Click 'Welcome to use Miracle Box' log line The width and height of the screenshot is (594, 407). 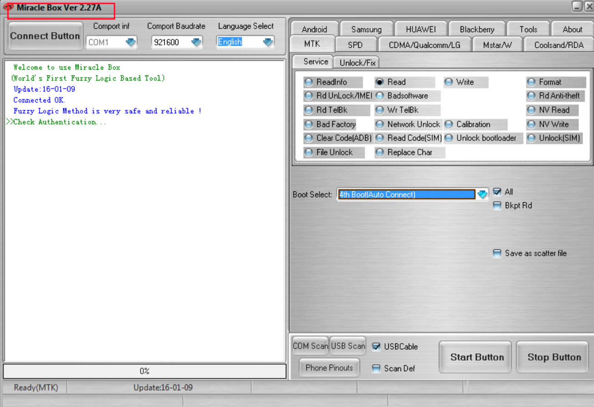click(66, 67)
